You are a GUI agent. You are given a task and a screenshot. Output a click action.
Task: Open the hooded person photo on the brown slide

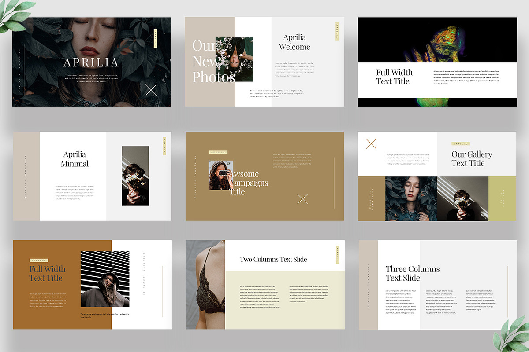[x=105, y=279]
